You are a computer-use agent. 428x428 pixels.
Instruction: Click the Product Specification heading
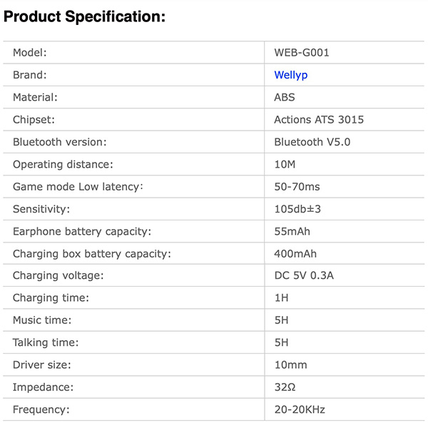coord(85,16)
